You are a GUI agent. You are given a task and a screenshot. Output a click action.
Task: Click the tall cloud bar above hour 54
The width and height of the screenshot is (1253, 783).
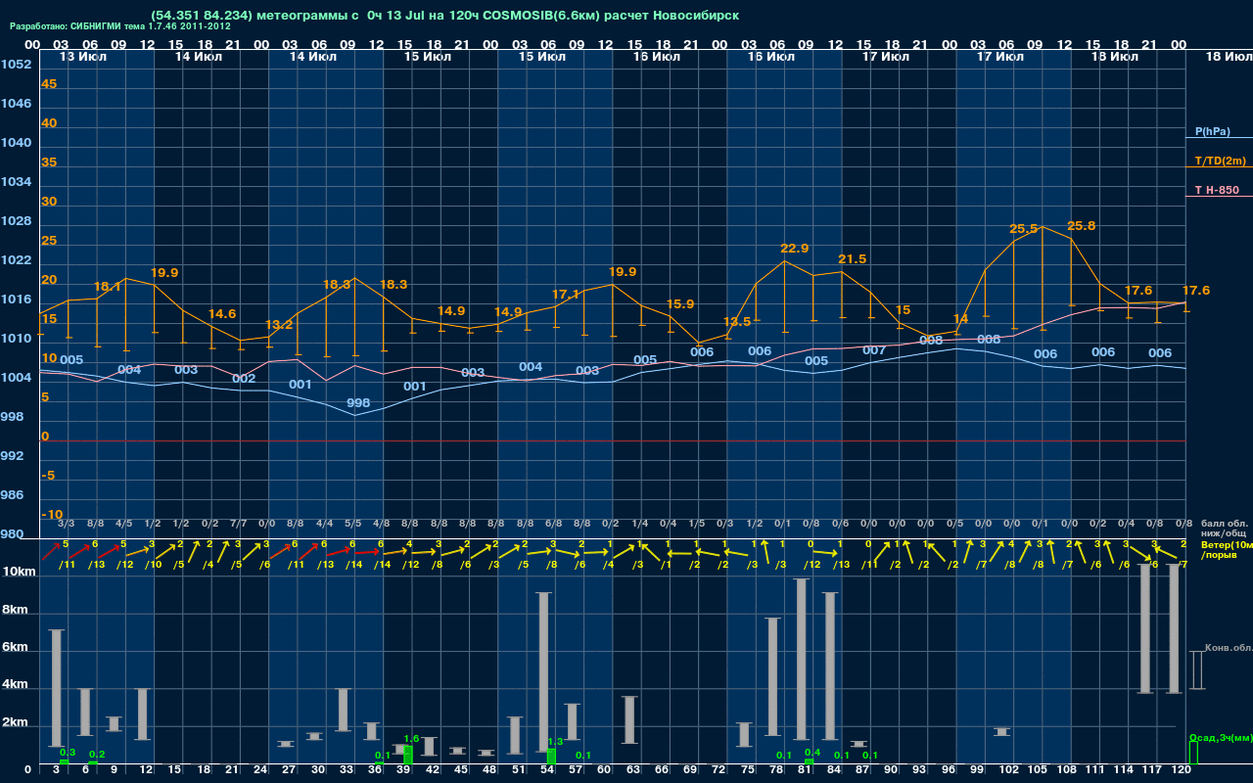click(x=544, y=671)
